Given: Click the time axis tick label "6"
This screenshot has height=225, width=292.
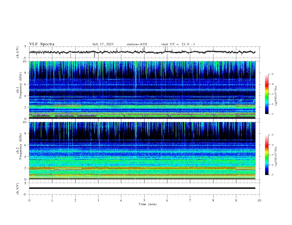Looking at the screenshot, I should click(167, 200).
